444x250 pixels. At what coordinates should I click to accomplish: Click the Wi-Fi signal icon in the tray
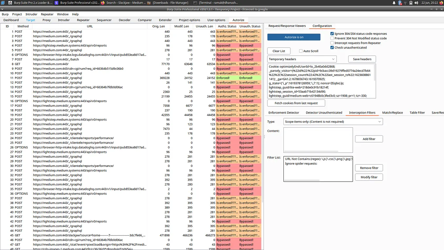point(405,3)
